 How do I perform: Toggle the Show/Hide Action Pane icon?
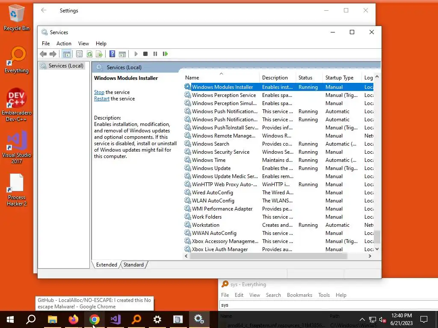point(122,54)
